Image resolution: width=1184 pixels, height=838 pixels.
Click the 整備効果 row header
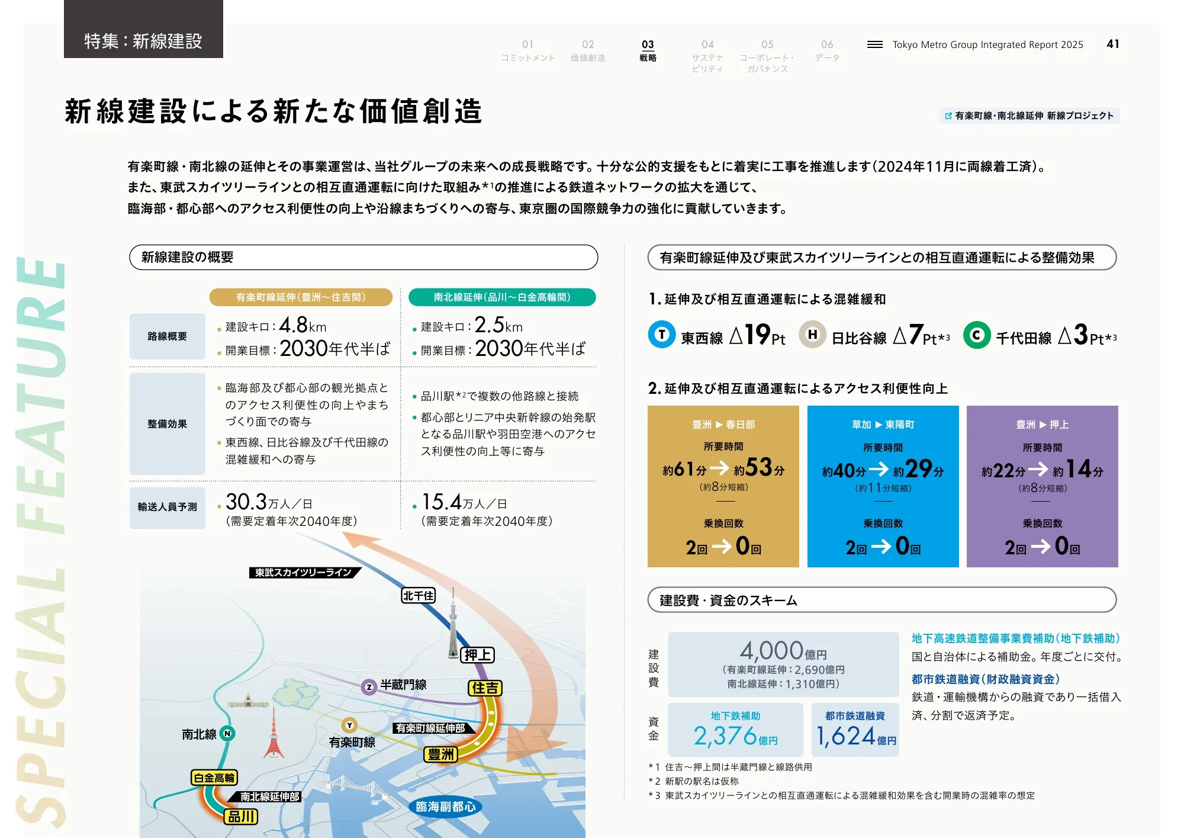168,424
